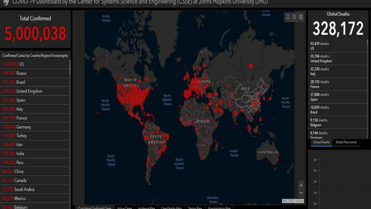The width and height of the screenshot is (371, 209).
Task: Switch to the Global Recovered tab
Action: [346, 142]
